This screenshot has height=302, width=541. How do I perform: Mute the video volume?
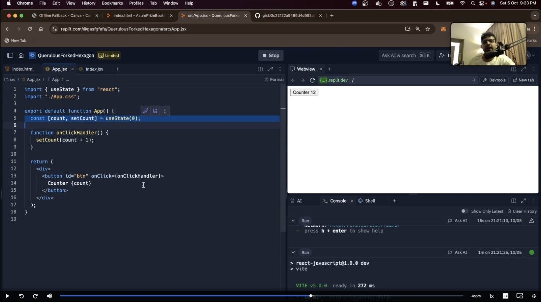coord(49,296)
